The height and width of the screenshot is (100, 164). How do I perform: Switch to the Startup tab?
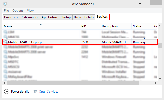click(x=66, y=17)
